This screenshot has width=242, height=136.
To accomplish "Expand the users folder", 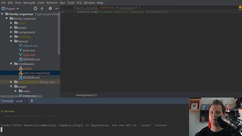I will [x=16, y=91].
